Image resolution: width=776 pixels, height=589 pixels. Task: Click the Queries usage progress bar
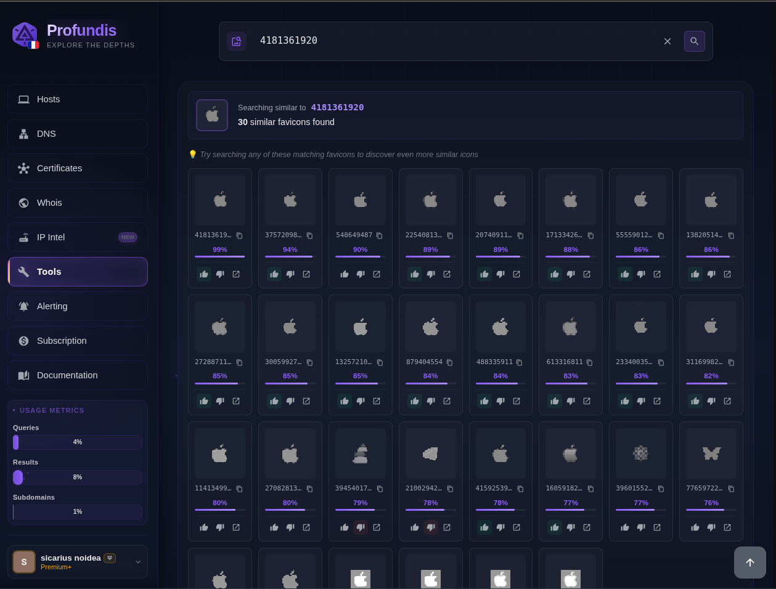78,442
